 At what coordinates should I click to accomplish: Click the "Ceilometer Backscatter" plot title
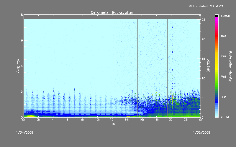click(112, 12)
